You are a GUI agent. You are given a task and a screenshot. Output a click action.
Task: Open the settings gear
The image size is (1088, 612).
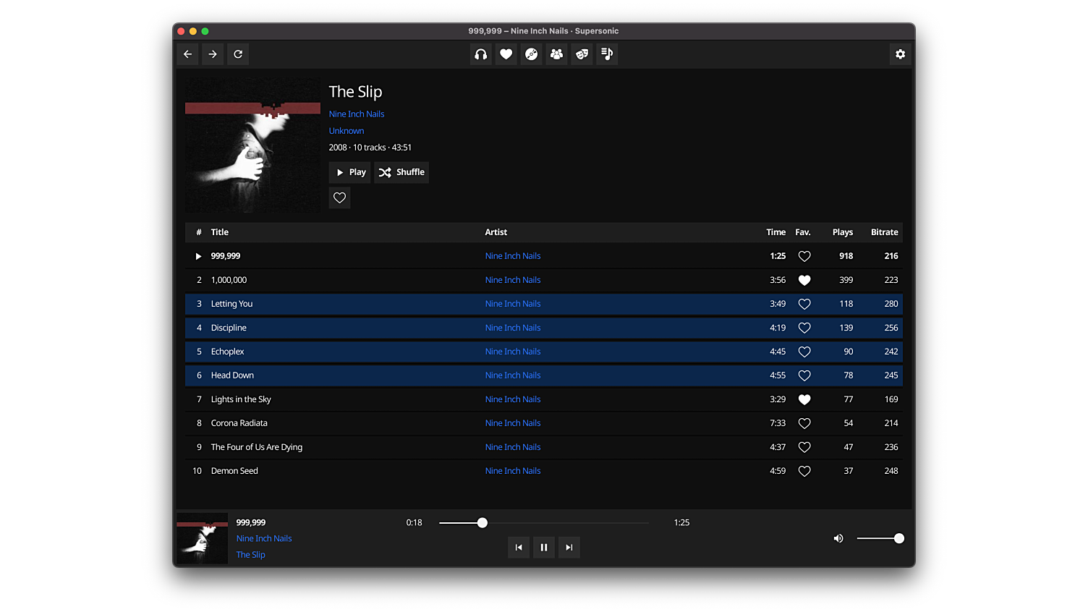(x=900, y=54)
